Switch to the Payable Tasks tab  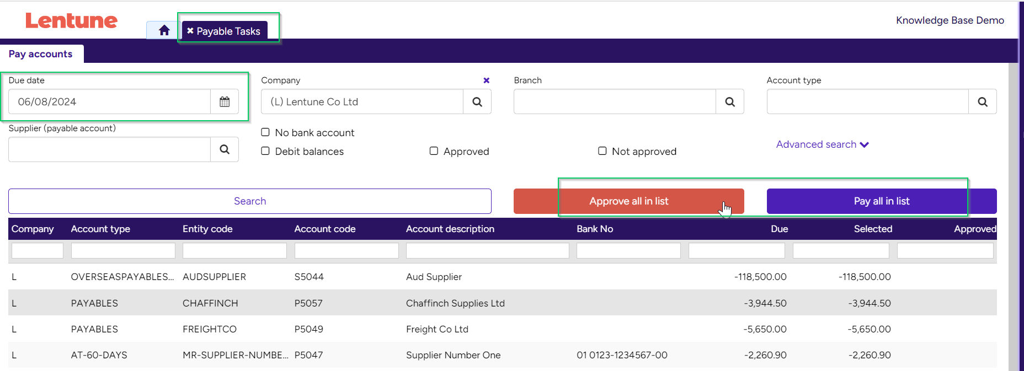pyautogui.click(x=228, y=31)
